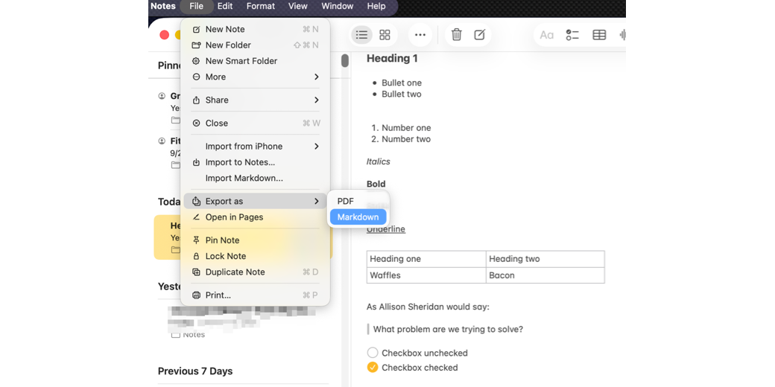Choose New Folder in File menu
The height and width of the screenshot is (387, 775).
click(x=255, y=45)
